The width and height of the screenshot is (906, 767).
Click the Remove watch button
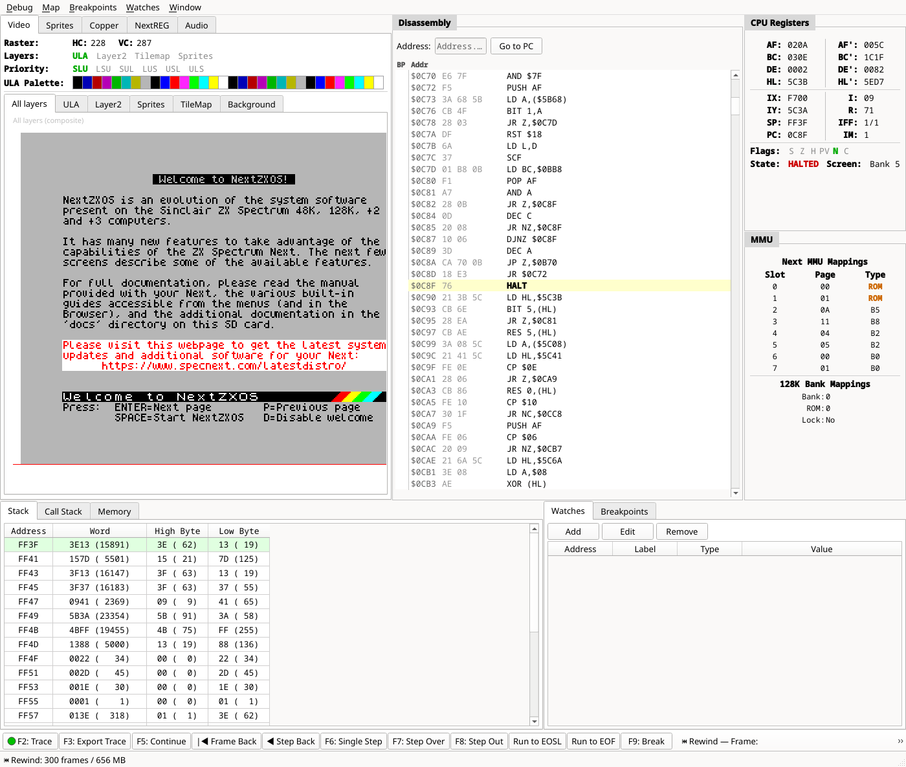[x=682, y=531]
